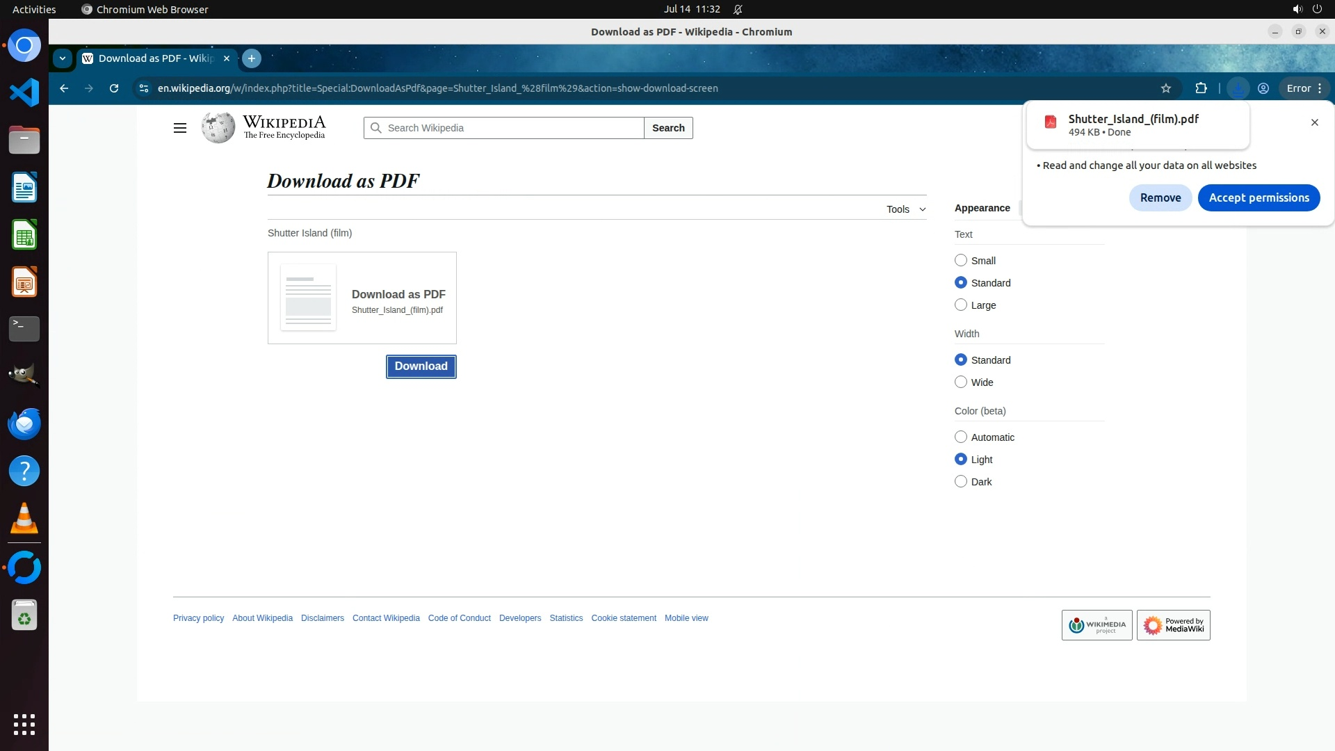1335x751 pixels.
Task: Open Activities overview menu
Action: click(34, 9)
